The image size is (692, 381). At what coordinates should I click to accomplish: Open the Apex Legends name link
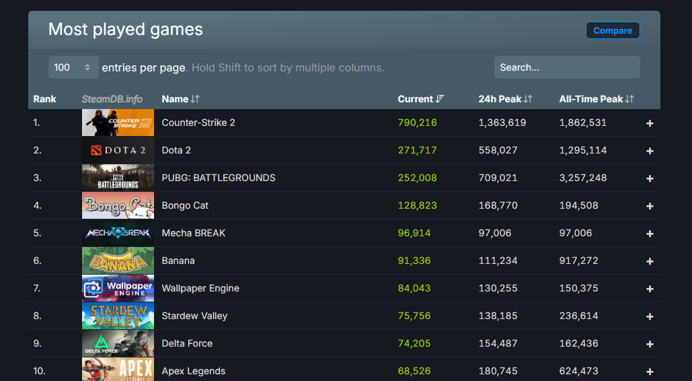pos(193,372)
